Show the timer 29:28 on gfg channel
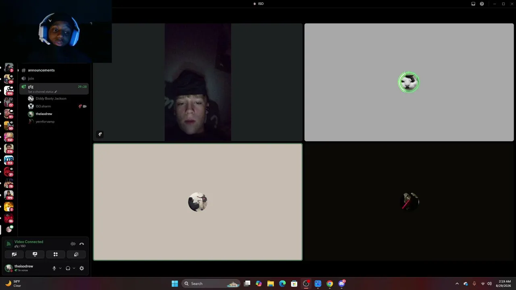516x290 pixels. (82, 87)
